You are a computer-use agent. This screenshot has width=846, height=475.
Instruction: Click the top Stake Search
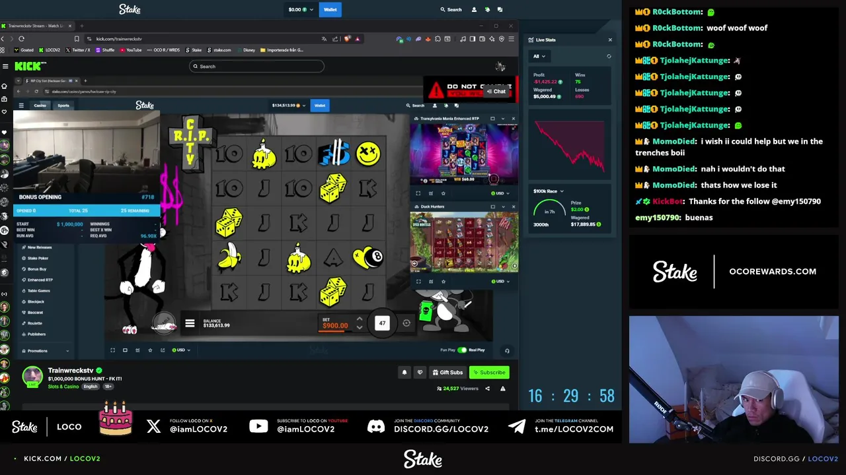(451, 9)
